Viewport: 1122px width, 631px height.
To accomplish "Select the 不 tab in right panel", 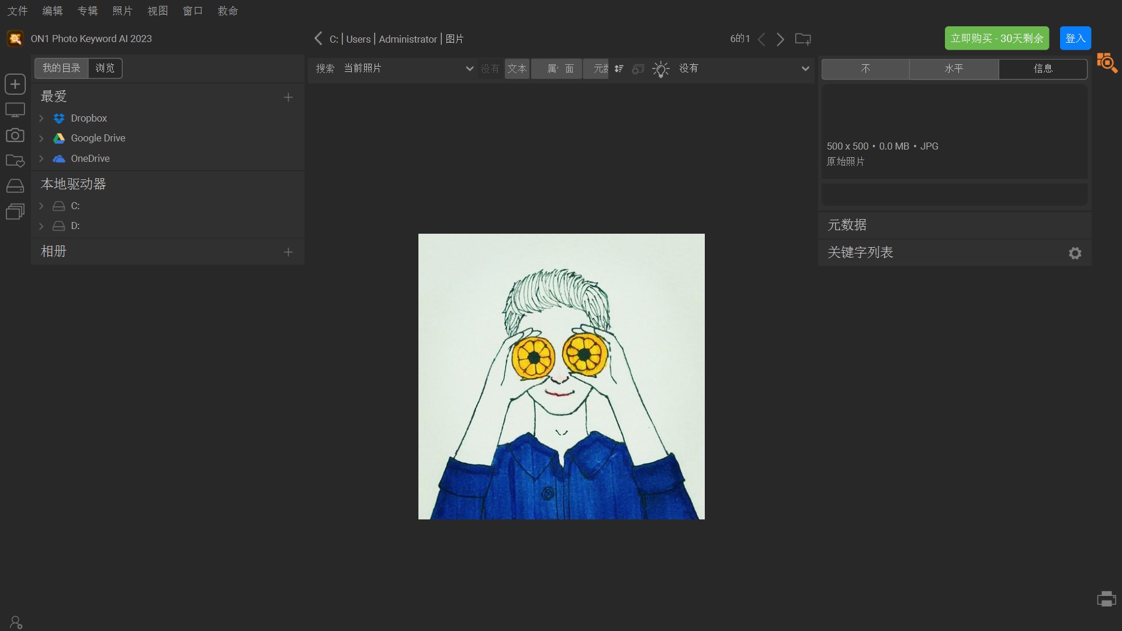I will click(x=865, y=69).
